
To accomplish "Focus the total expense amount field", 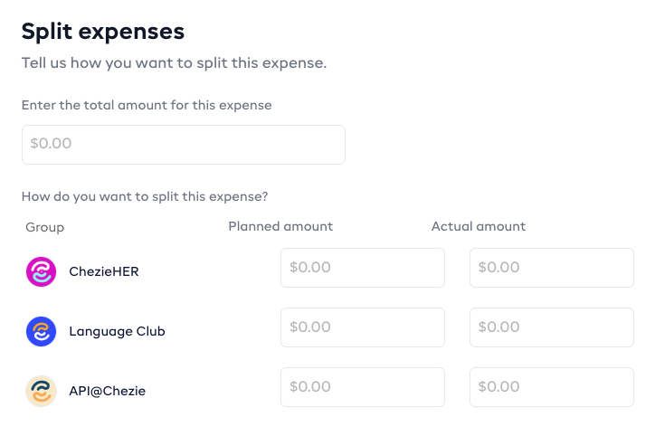I will click(184, 145).
